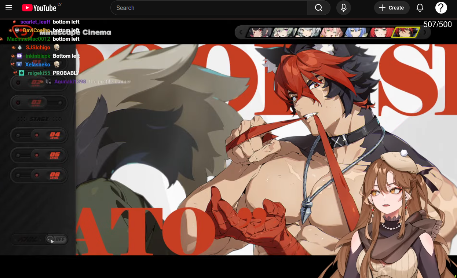
Task: Click the 507/500 counter text
Action: coord(438,25)
